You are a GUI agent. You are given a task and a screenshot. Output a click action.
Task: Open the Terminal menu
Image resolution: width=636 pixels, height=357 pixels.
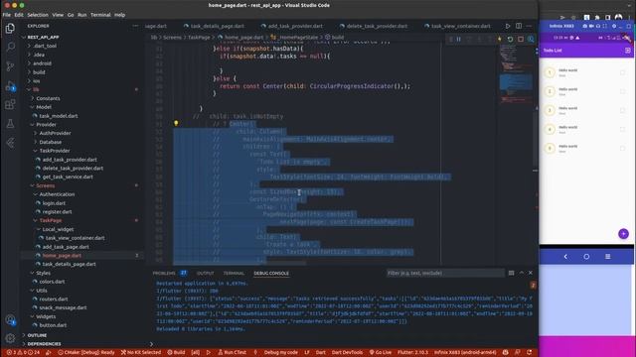pos(100,15)
